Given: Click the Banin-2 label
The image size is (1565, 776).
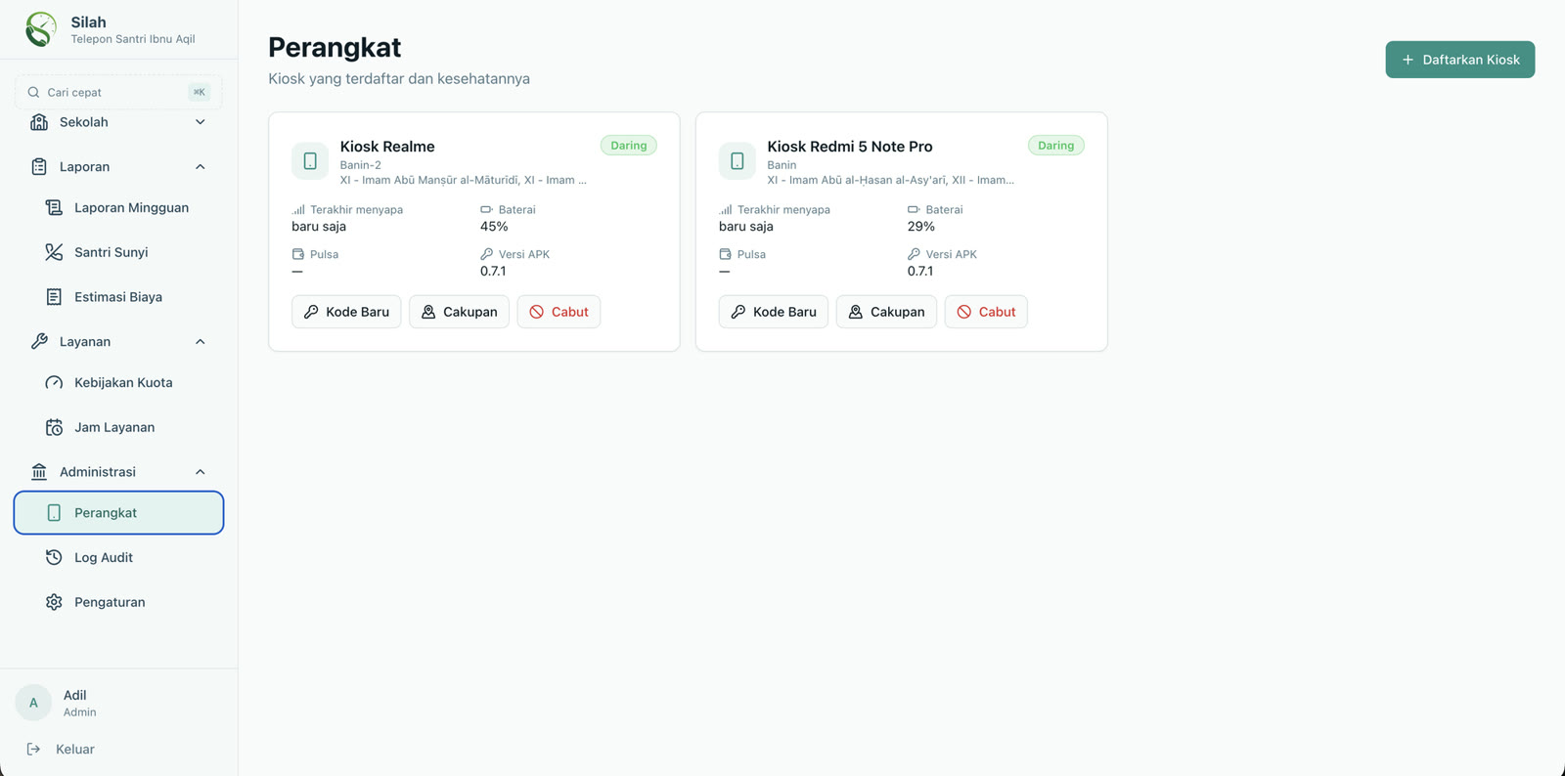Looking at the screenshot, I should [x=361, y=165].
